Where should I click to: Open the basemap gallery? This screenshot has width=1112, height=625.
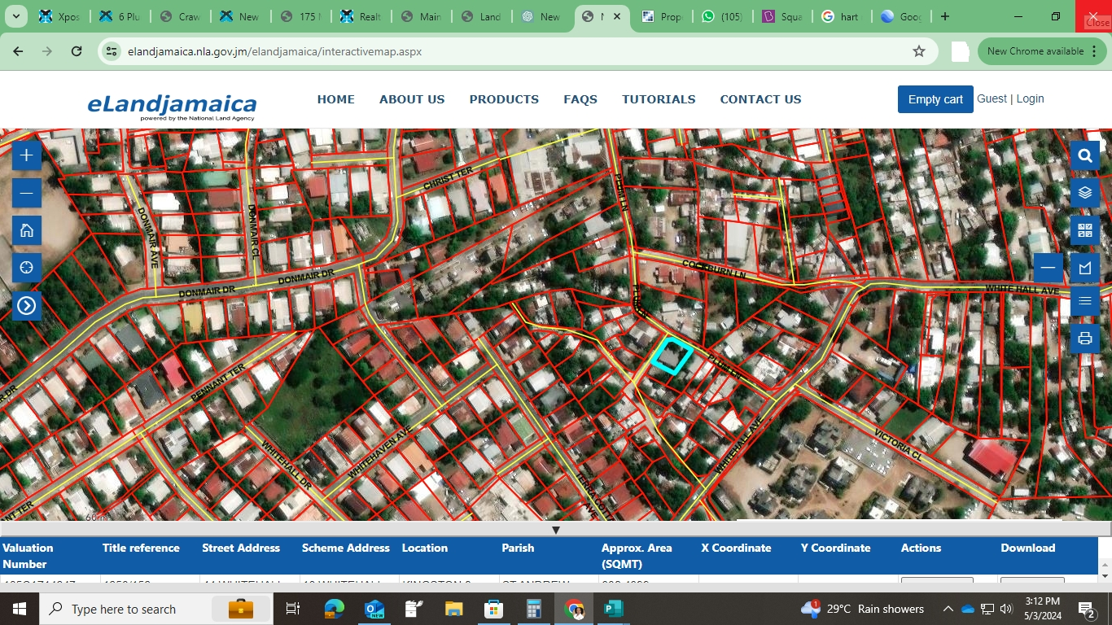tap(1084, 230)
